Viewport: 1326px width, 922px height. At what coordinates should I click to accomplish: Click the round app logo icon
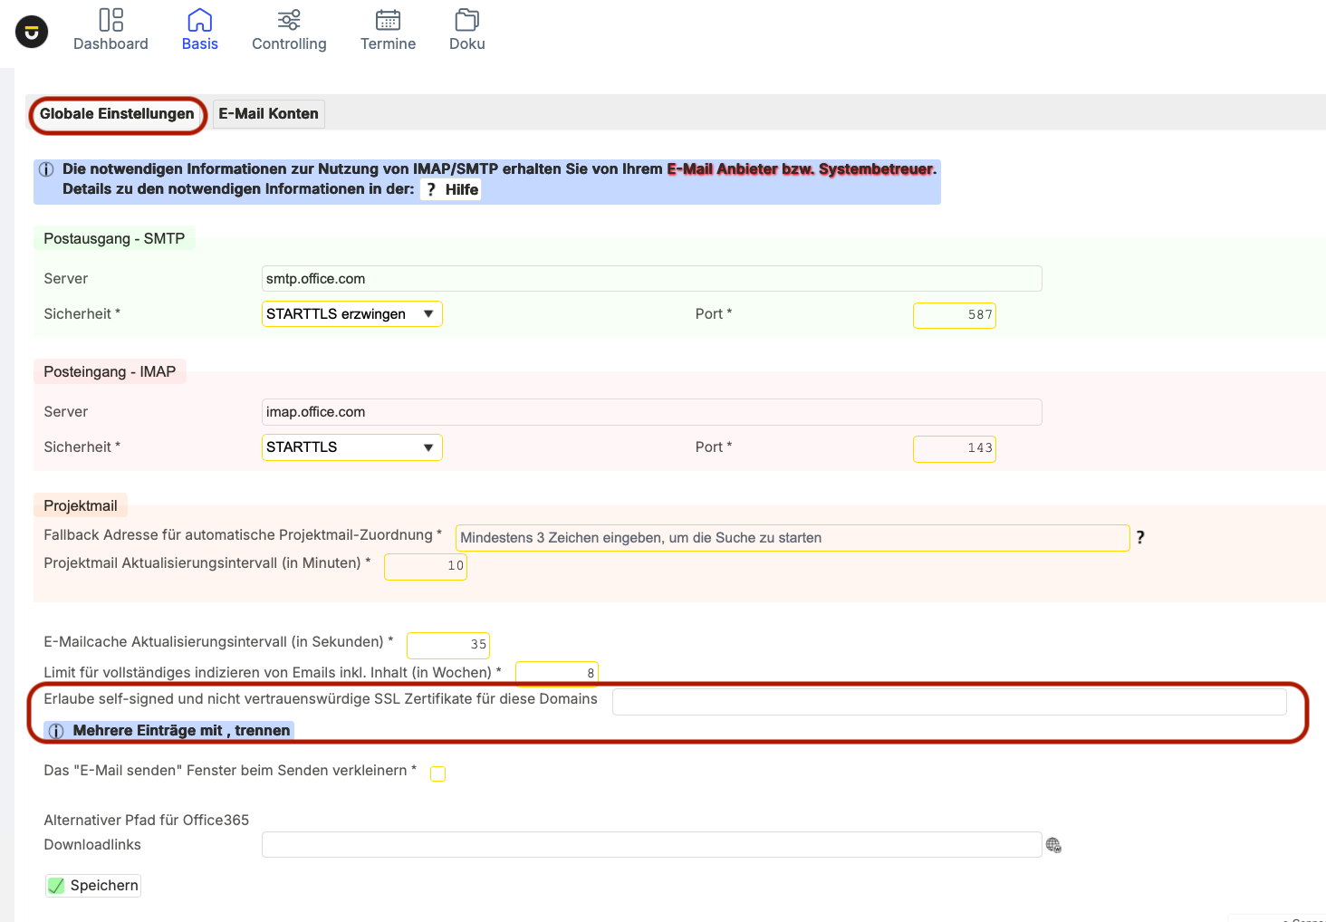coord(32,32)
